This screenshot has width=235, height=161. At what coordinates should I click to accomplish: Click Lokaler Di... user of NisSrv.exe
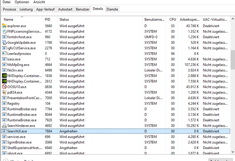153,70
